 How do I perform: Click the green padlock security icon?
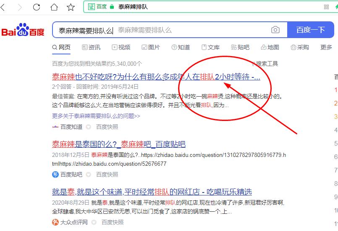112,7
